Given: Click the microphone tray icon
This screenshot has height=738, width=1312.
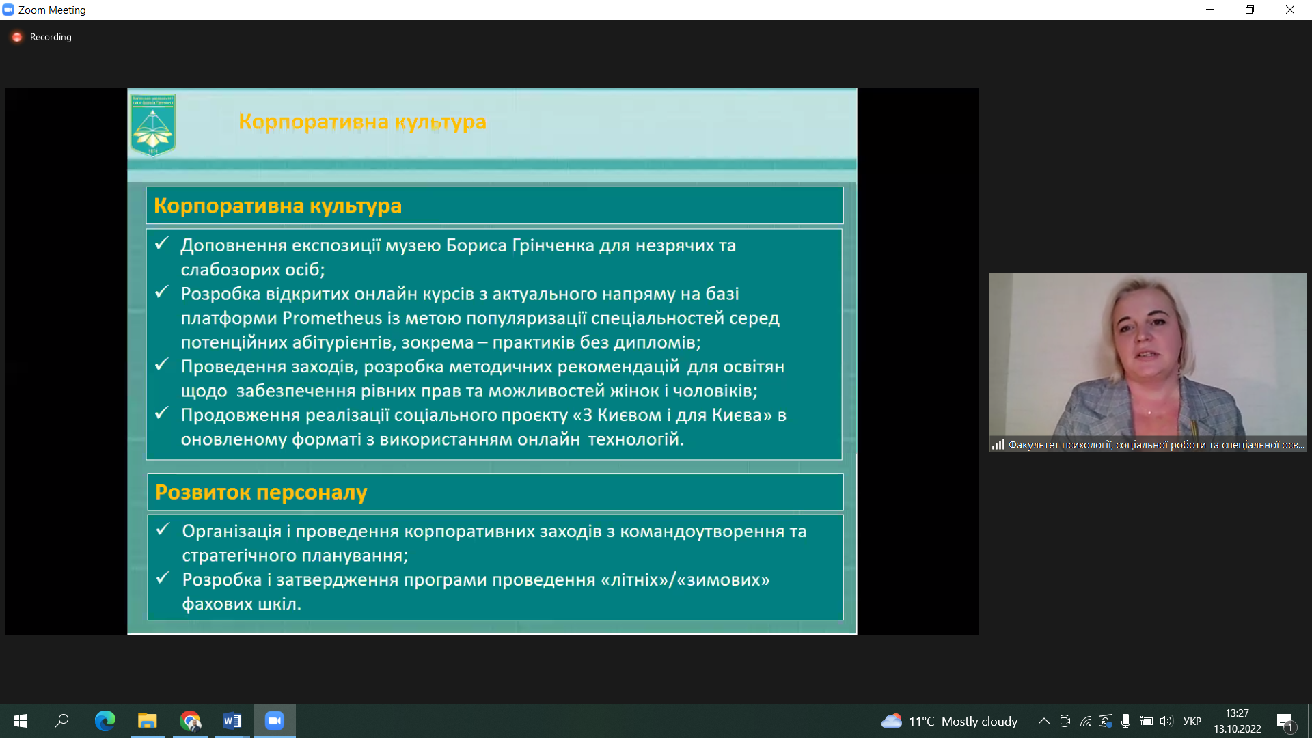Looking at the screenshot, I should click(x=1125, y=721).
